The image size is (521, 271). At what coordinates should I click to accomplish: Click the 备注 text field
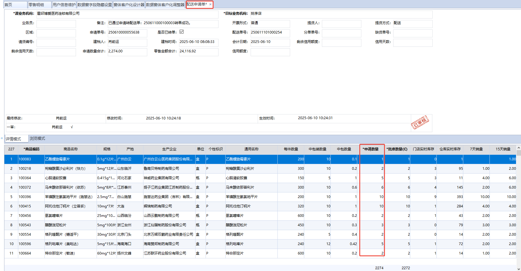pyautogui.click(x=163, y=23)
